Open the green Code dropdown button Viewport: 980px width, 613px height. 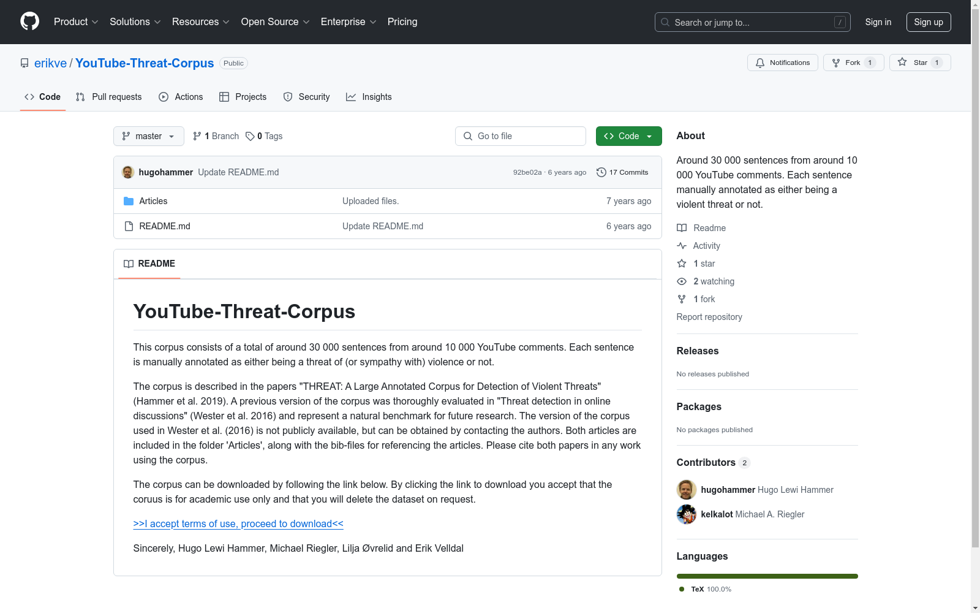pos(628,136)
